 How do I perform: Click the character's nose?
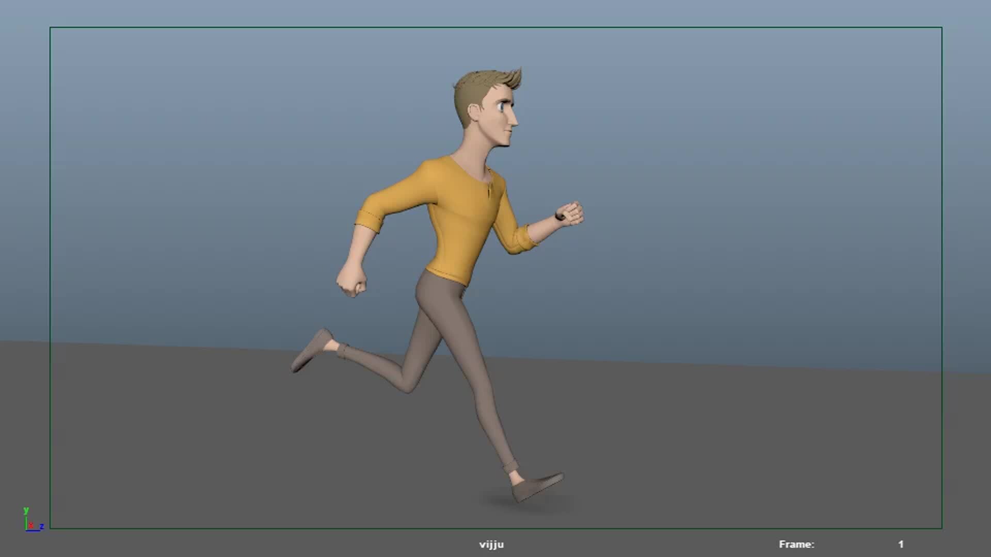click(514, 119)
